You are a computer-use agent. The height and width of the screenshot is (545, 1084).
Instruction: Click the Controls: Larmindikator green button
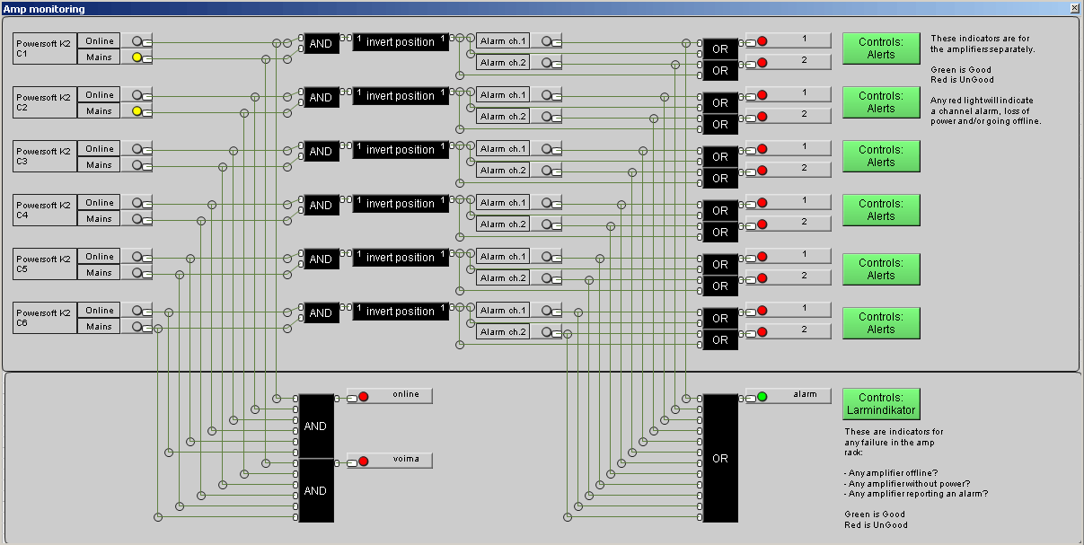[x=881, y=404]
